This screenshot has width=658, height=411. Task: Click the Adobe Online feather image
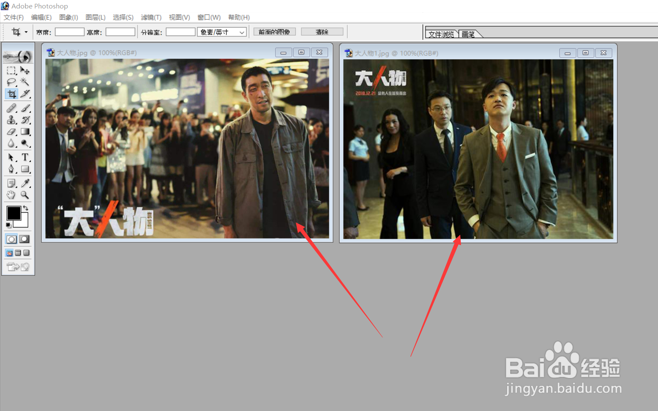tap(18, 56)
